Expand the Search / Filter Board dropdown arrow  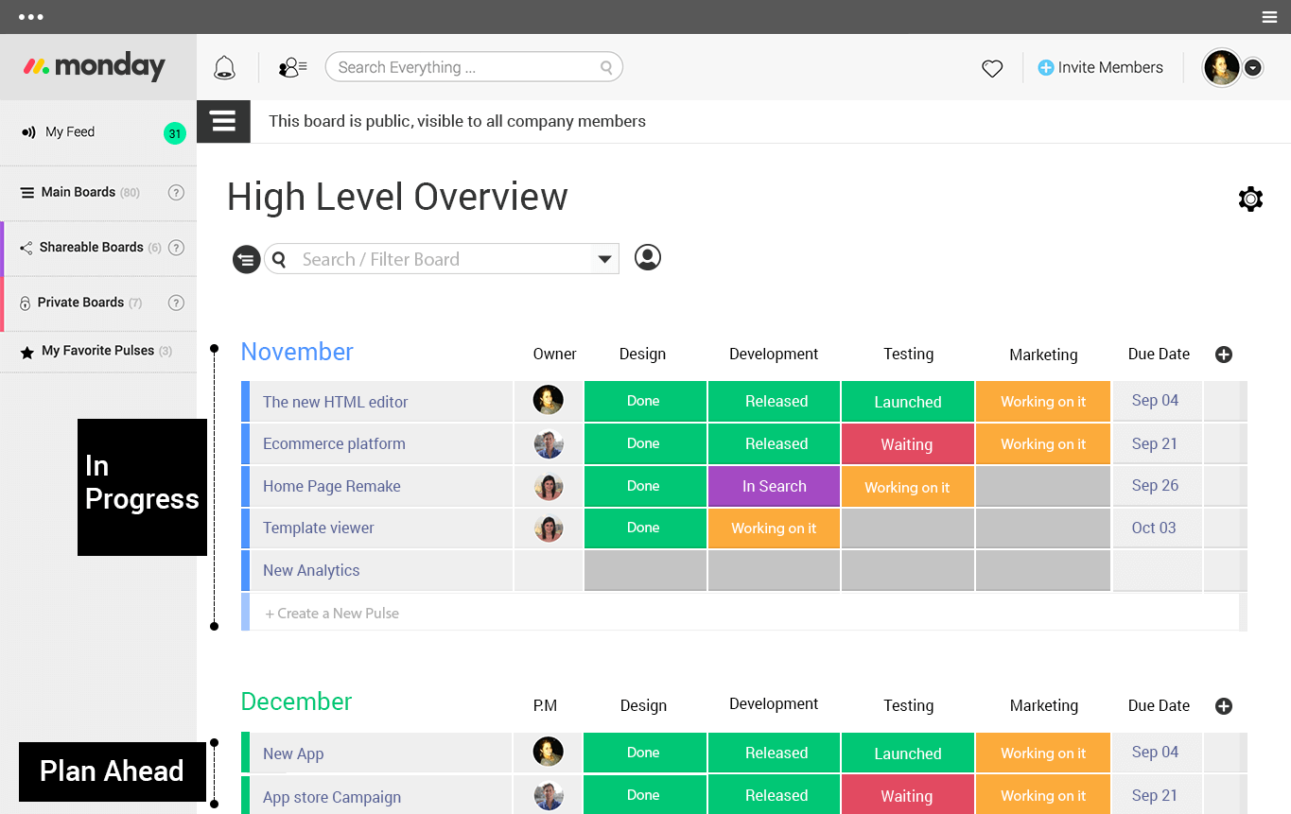click(604, 259)
